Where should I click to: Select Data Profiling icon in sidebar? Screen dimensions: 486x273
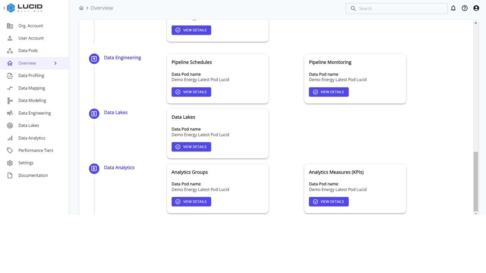[10, 75]
